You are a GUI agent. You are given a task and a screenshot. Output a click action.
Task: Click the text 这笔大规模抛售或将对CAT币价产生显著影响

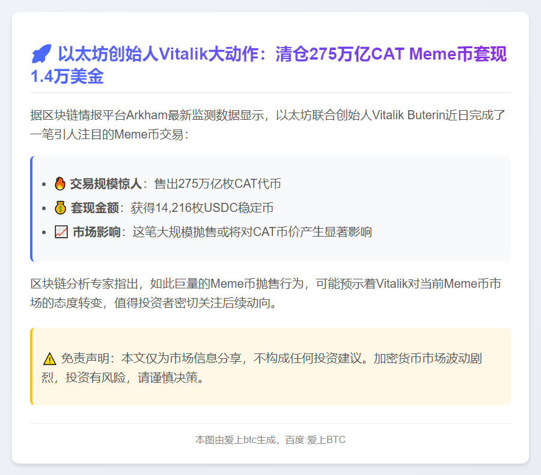252,232
